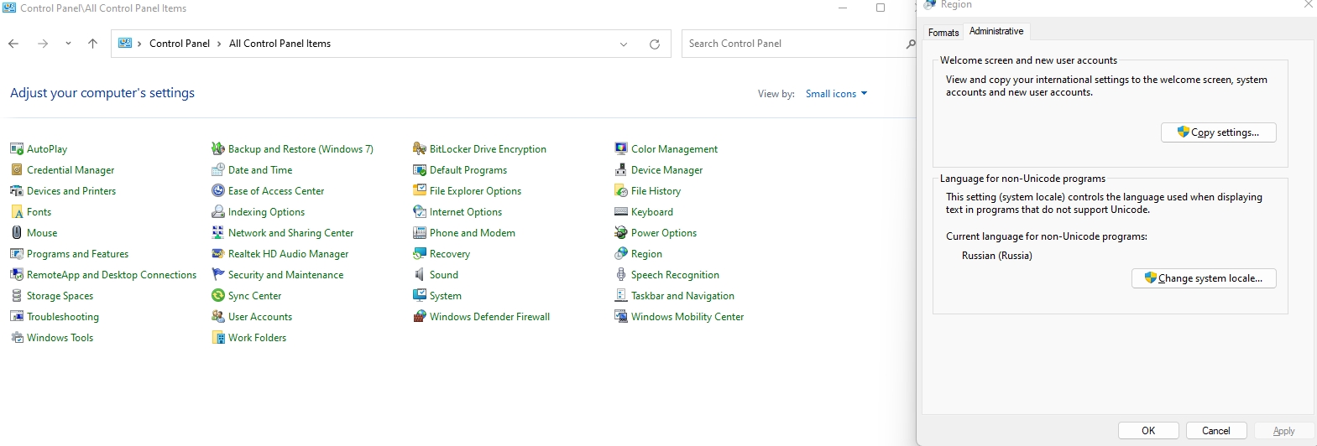Click the Search Control Panel field
Image resolution: width=1317 pixels, height=446 pixels.
[x=793, y=44]
